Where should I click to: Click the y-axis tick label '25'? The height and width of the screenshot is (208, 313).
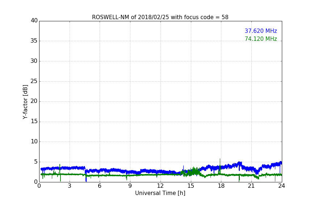[x=34, y=81]
